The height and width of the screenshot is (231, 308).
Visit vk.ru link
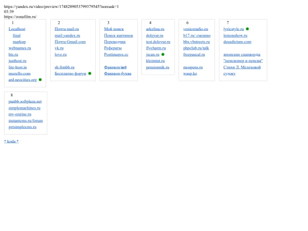[x=59, y=48]
